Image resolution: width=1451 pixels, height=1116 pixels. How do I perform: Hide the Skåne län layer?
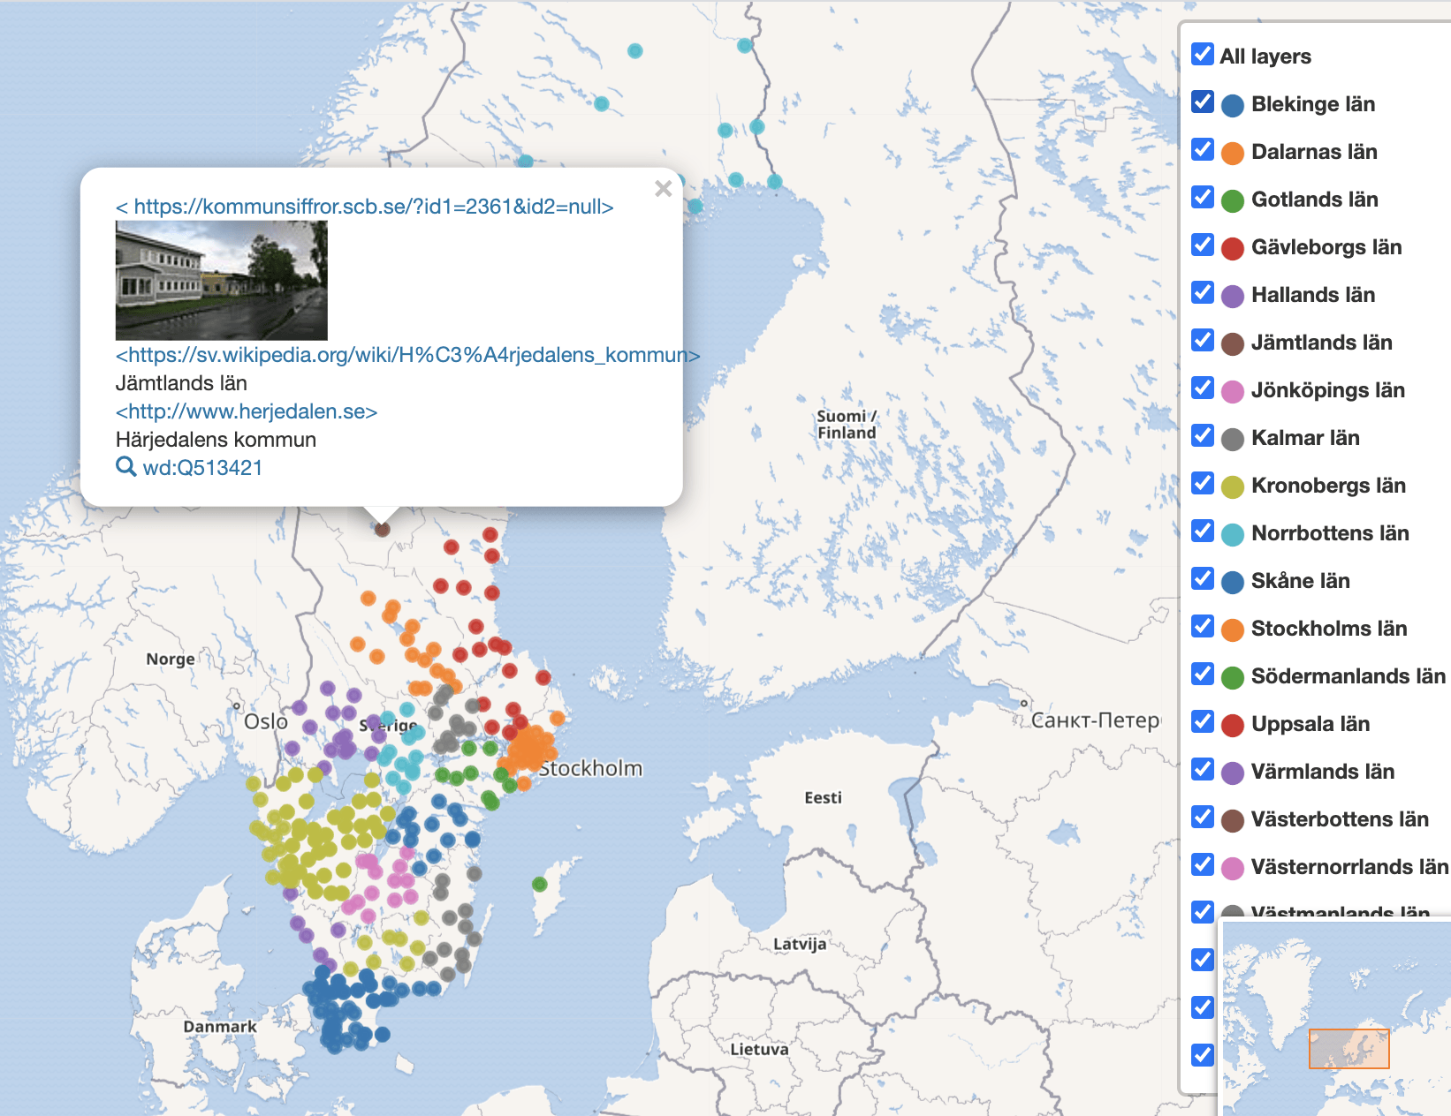(x=1203, y=579)
